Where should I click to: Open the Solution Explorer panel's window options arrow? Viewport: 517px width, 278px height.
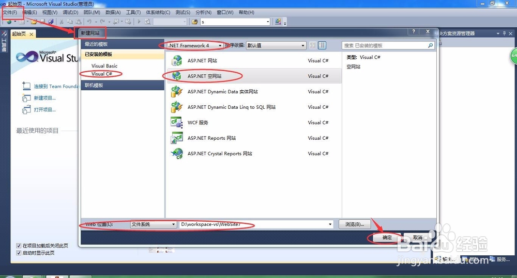[498, 34]
